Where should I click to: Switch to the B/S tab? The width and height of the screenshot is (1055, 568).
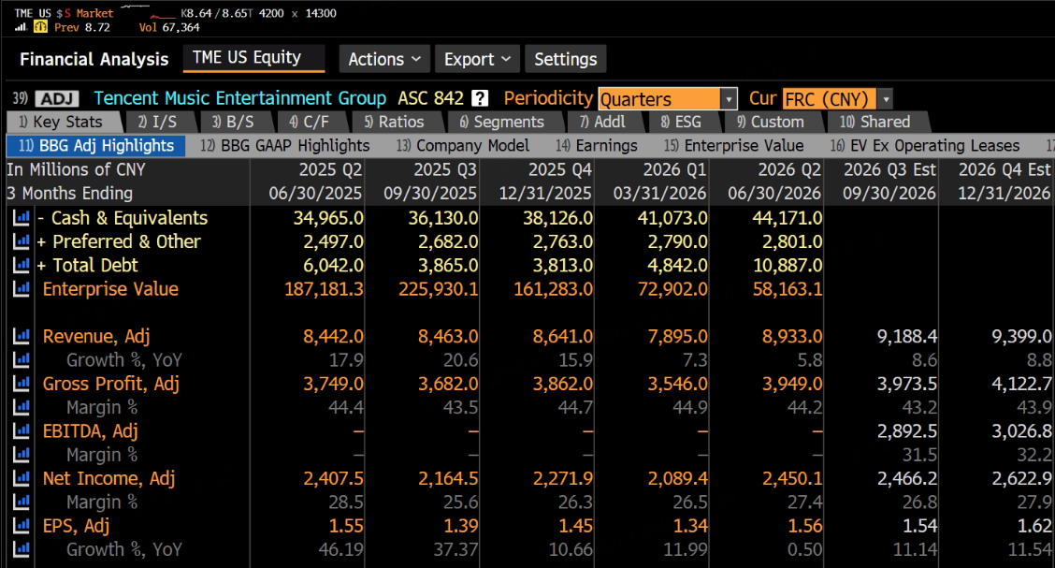coord(237,122)
